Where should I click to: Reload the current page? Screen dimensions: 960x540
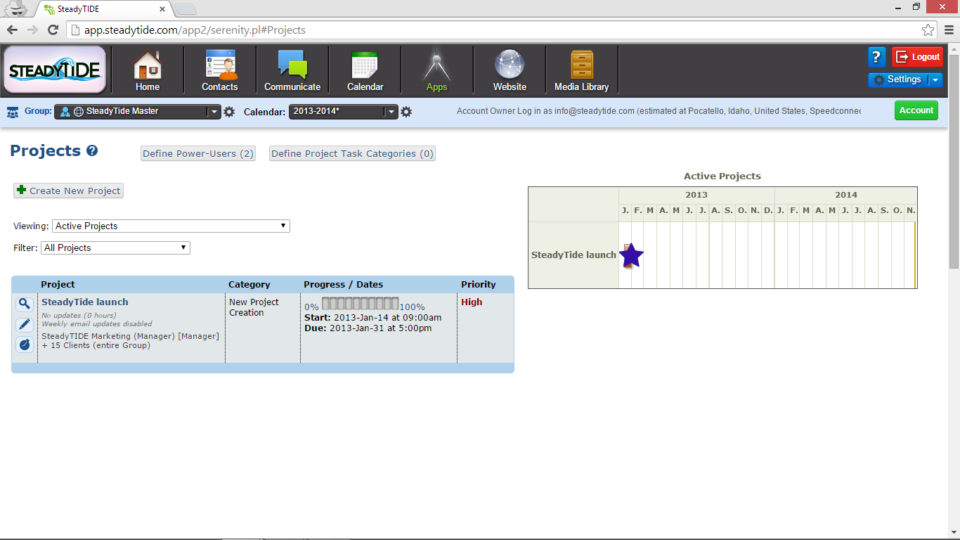click(x=53, y=30)
